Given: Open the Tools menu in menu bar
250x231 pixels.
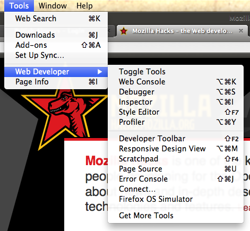Looking at the screenshot, I should click(x=19, y=6).
